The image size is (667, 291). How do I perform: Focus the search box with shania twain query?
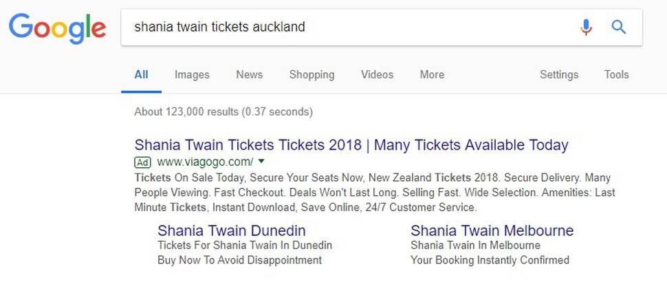point(349,28)
